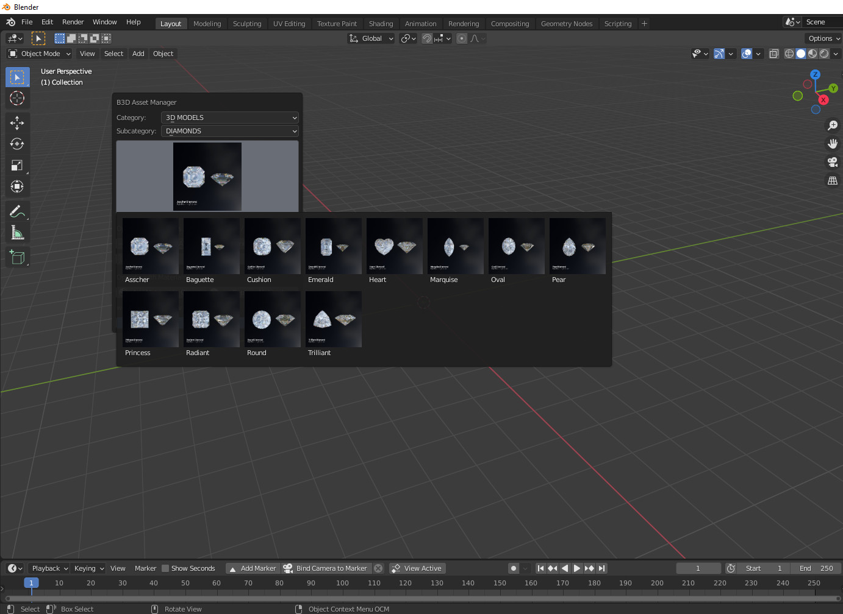Switch to the Shading workspace tab
Screen dimensions: 843x614
tap(381, 24)
